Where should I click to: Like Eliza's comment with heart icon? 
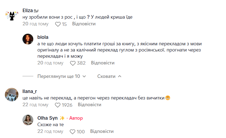click(x=58, y=24)
